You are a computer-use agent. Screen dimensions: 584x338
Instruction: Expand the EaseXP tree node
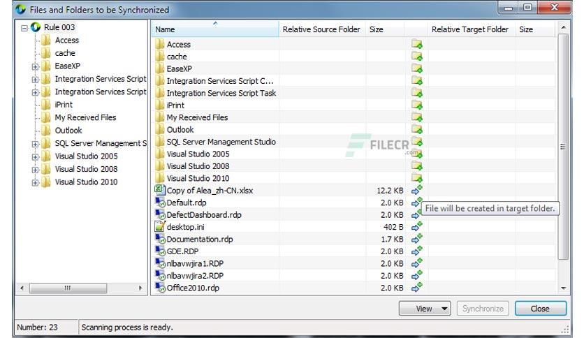pyautogui.click(x=35, y=67)
